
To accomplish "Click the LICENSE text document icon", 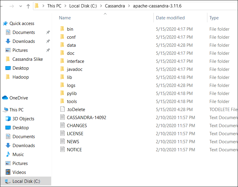I will pyautogui.click(x=62, y=133).
